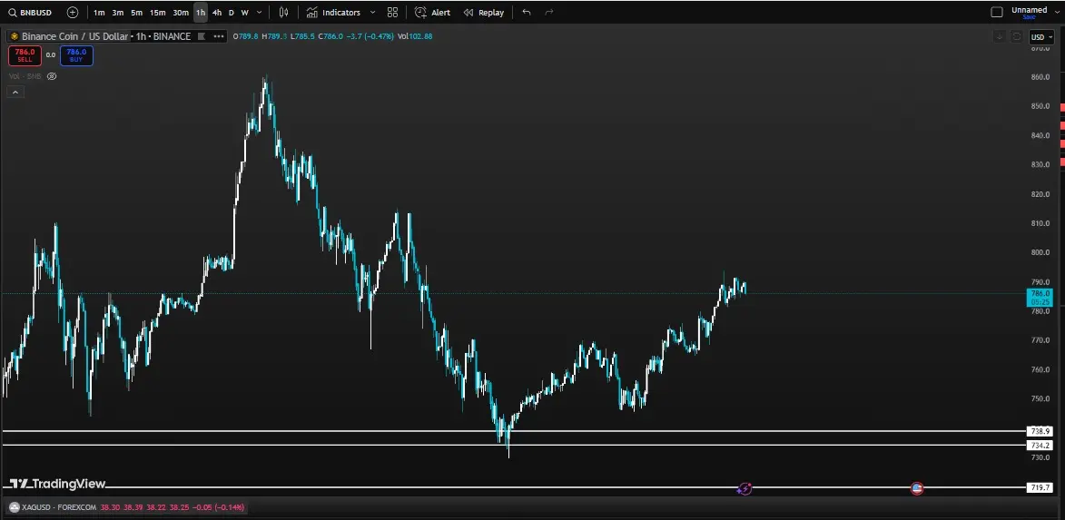Click the red 786.0 SELL button
The height and width of the screenshot is (520, 1065).
[x=25, y=55]
